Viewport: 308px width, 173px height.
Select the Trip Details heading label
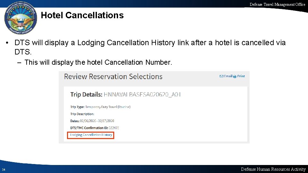(x=86, y=95)
